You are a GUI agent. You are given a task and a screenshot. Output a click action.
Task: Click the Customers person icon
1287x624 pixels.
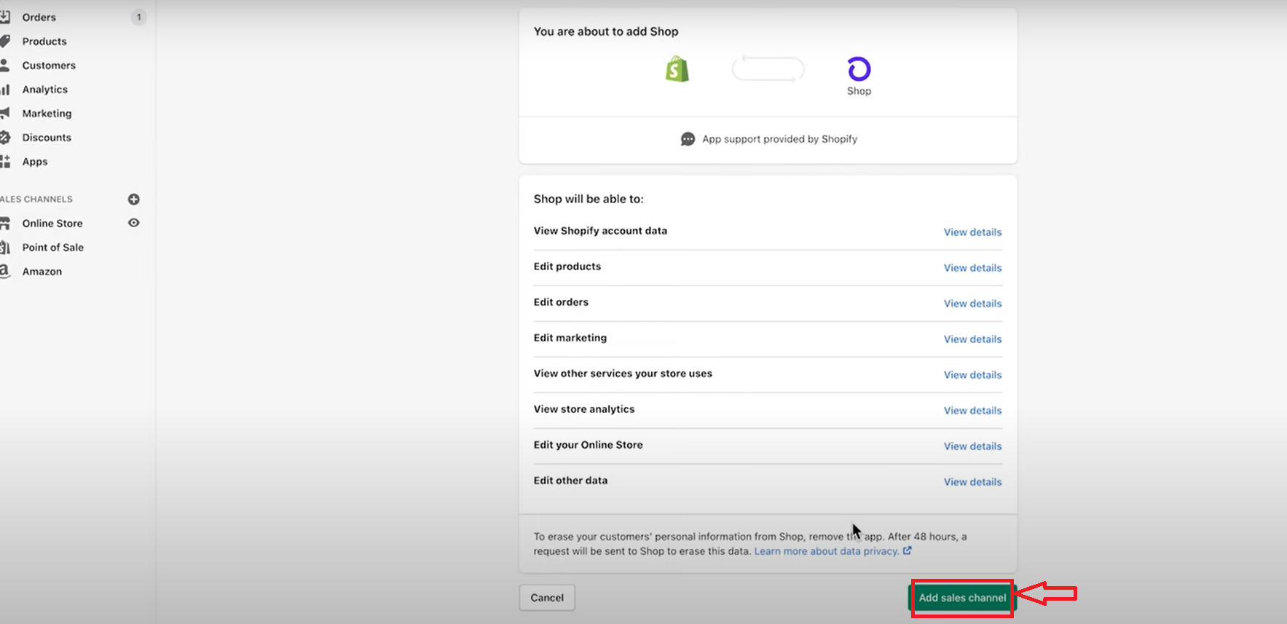pos(4,65)
